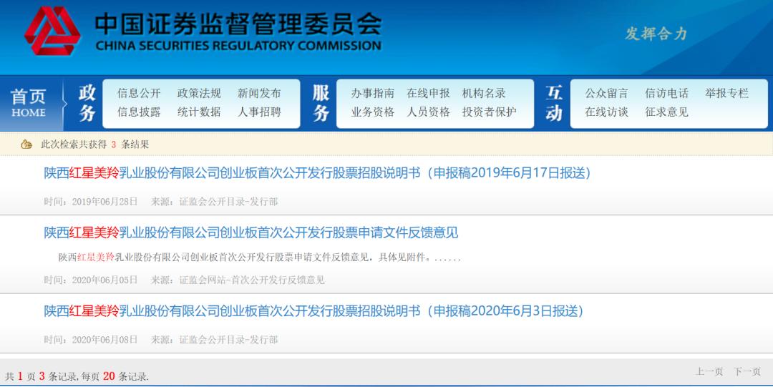
Task: Click date 时间: 2019年06月28日
Action: [x=91, y=202]
